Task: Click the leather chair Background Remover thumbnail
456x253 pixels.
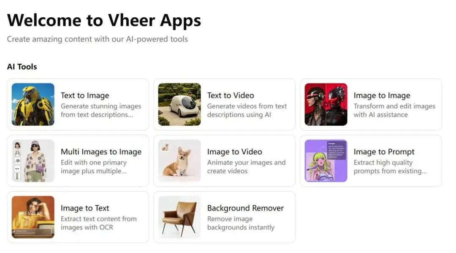Action: point(179,217)
